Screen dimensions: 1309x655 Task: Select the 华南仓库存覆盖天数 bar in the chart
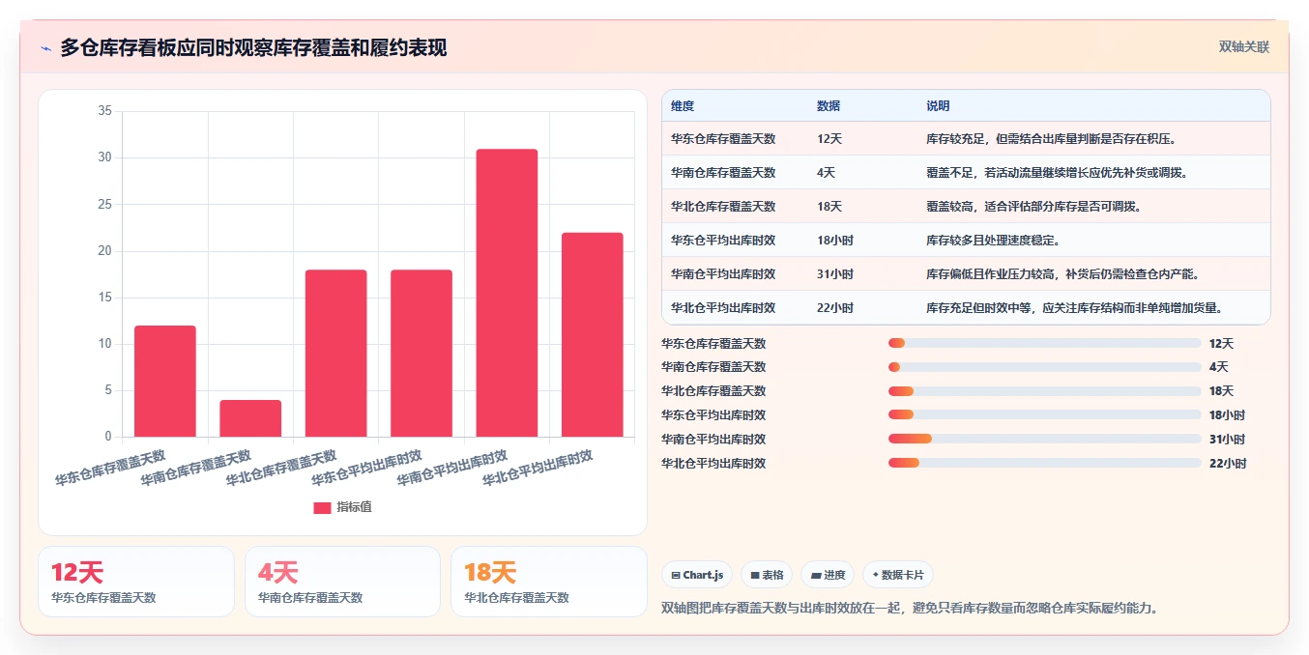tap(250, 418)
